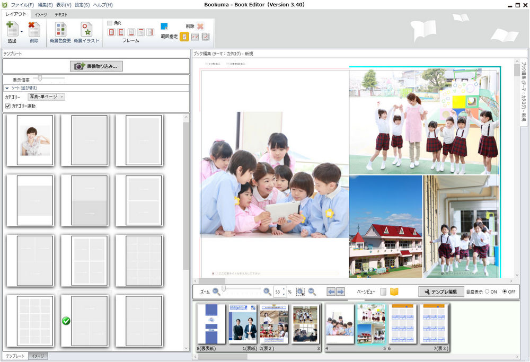Click the 追加 (add page) icon
Image resolution: width=530 pixels, height=362 pixels.
coord(12,30)
